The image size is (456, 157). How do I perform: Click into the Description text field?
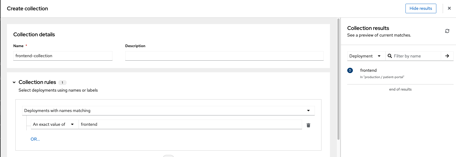224,56
